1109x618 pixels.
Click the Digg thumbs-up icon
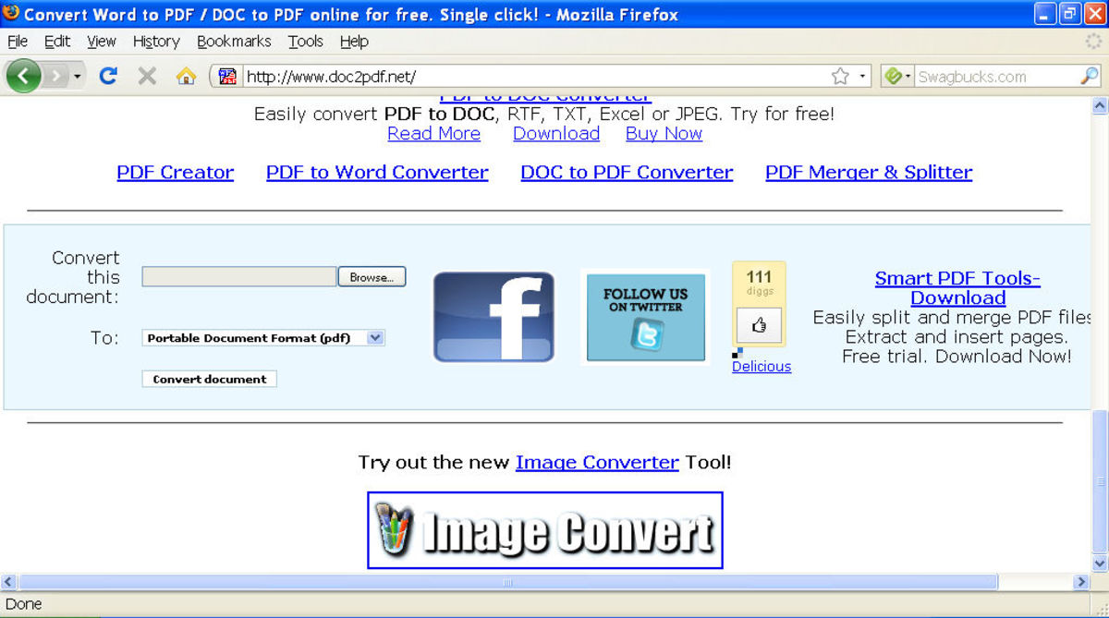tap(758, 326)
